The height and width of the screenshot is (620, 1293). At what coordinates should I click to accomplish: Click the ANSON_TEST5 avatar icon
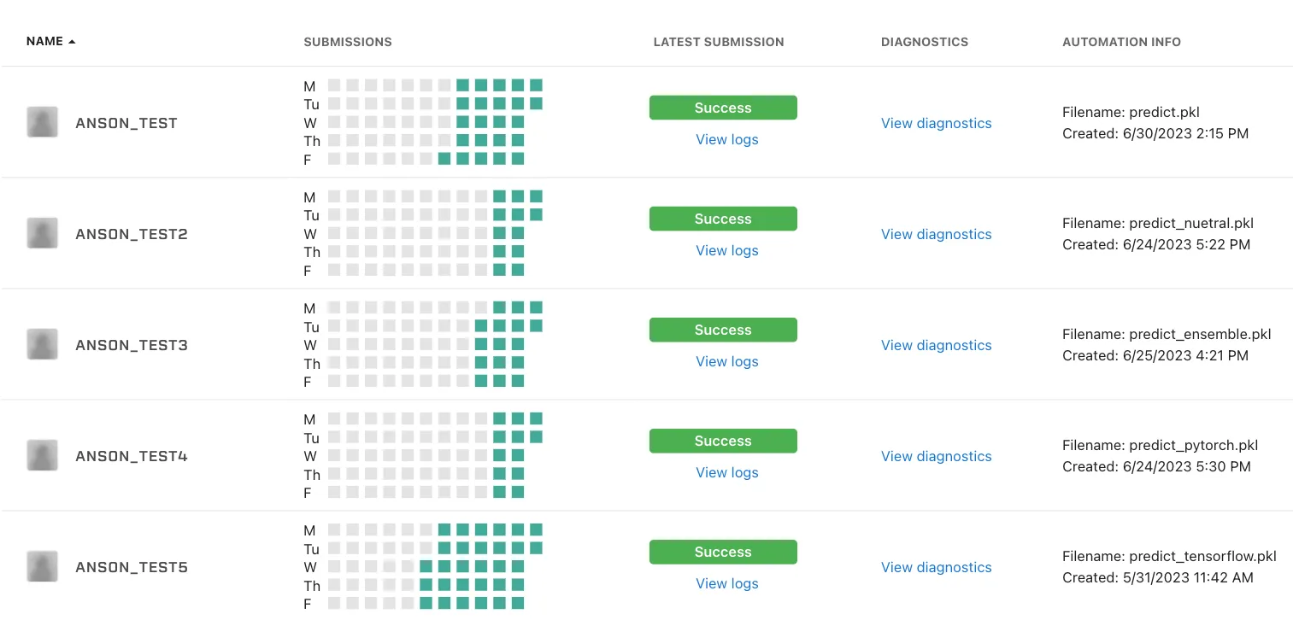click(x=42, y=566)
